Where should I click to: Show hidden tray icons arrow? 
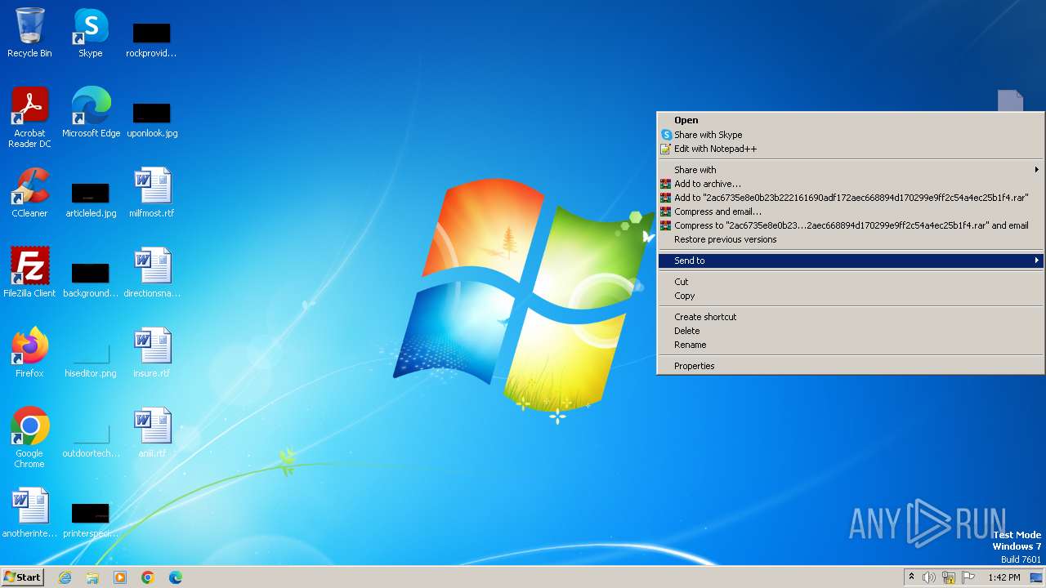[x=911, y=577]
